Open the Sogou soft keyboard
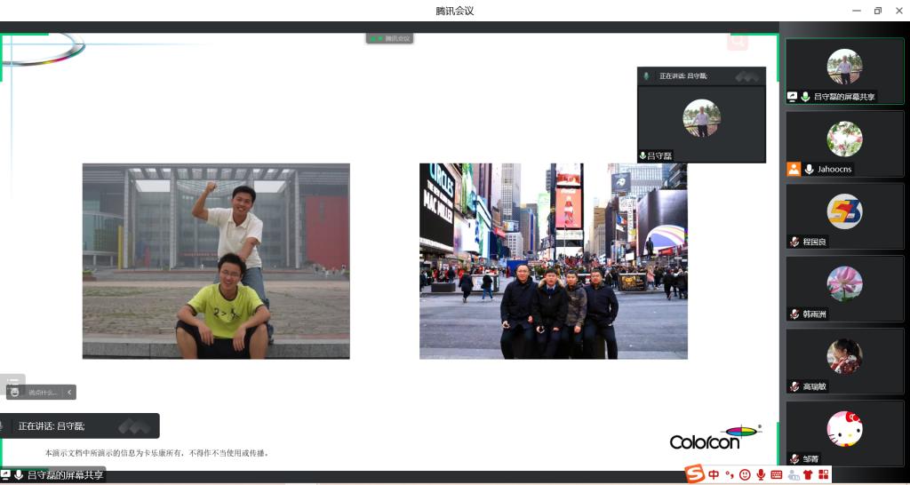Viewport: 910px width, 485px height. coord(777,474)
